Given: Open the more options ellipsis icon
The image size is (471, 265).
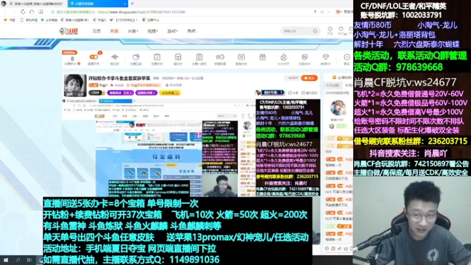Looking at the screenshot, I should click(347, 57).
